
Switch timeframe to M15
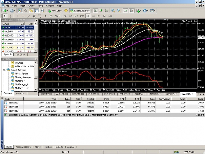[x=76, y=16]
